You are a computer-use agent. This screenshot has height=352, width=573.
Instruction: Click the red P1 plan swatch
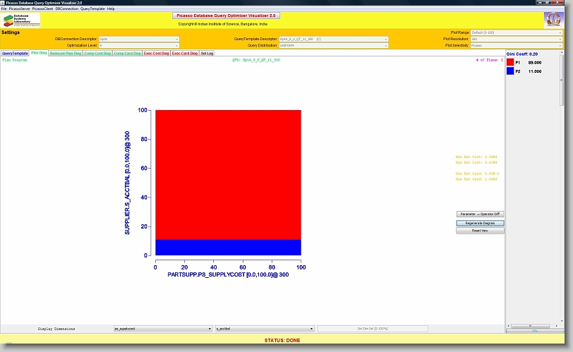click(510, 63)
